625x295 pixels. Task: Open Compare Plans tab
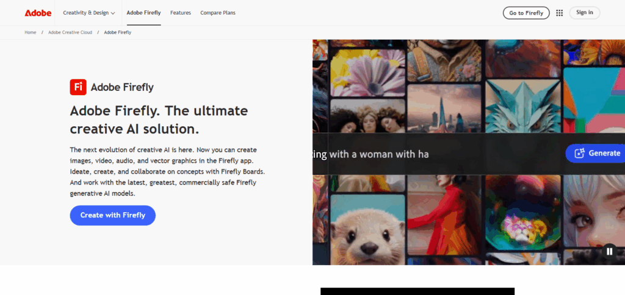(218, 13)
